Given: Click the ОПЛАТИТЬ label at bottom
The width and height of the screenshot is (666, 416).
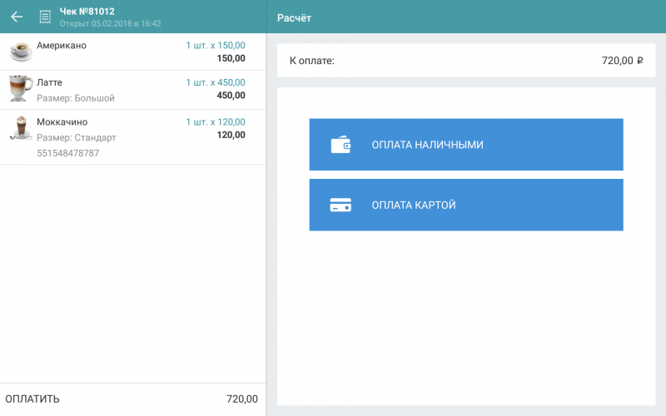Looking at the screenshot, I should pos(32,399).
